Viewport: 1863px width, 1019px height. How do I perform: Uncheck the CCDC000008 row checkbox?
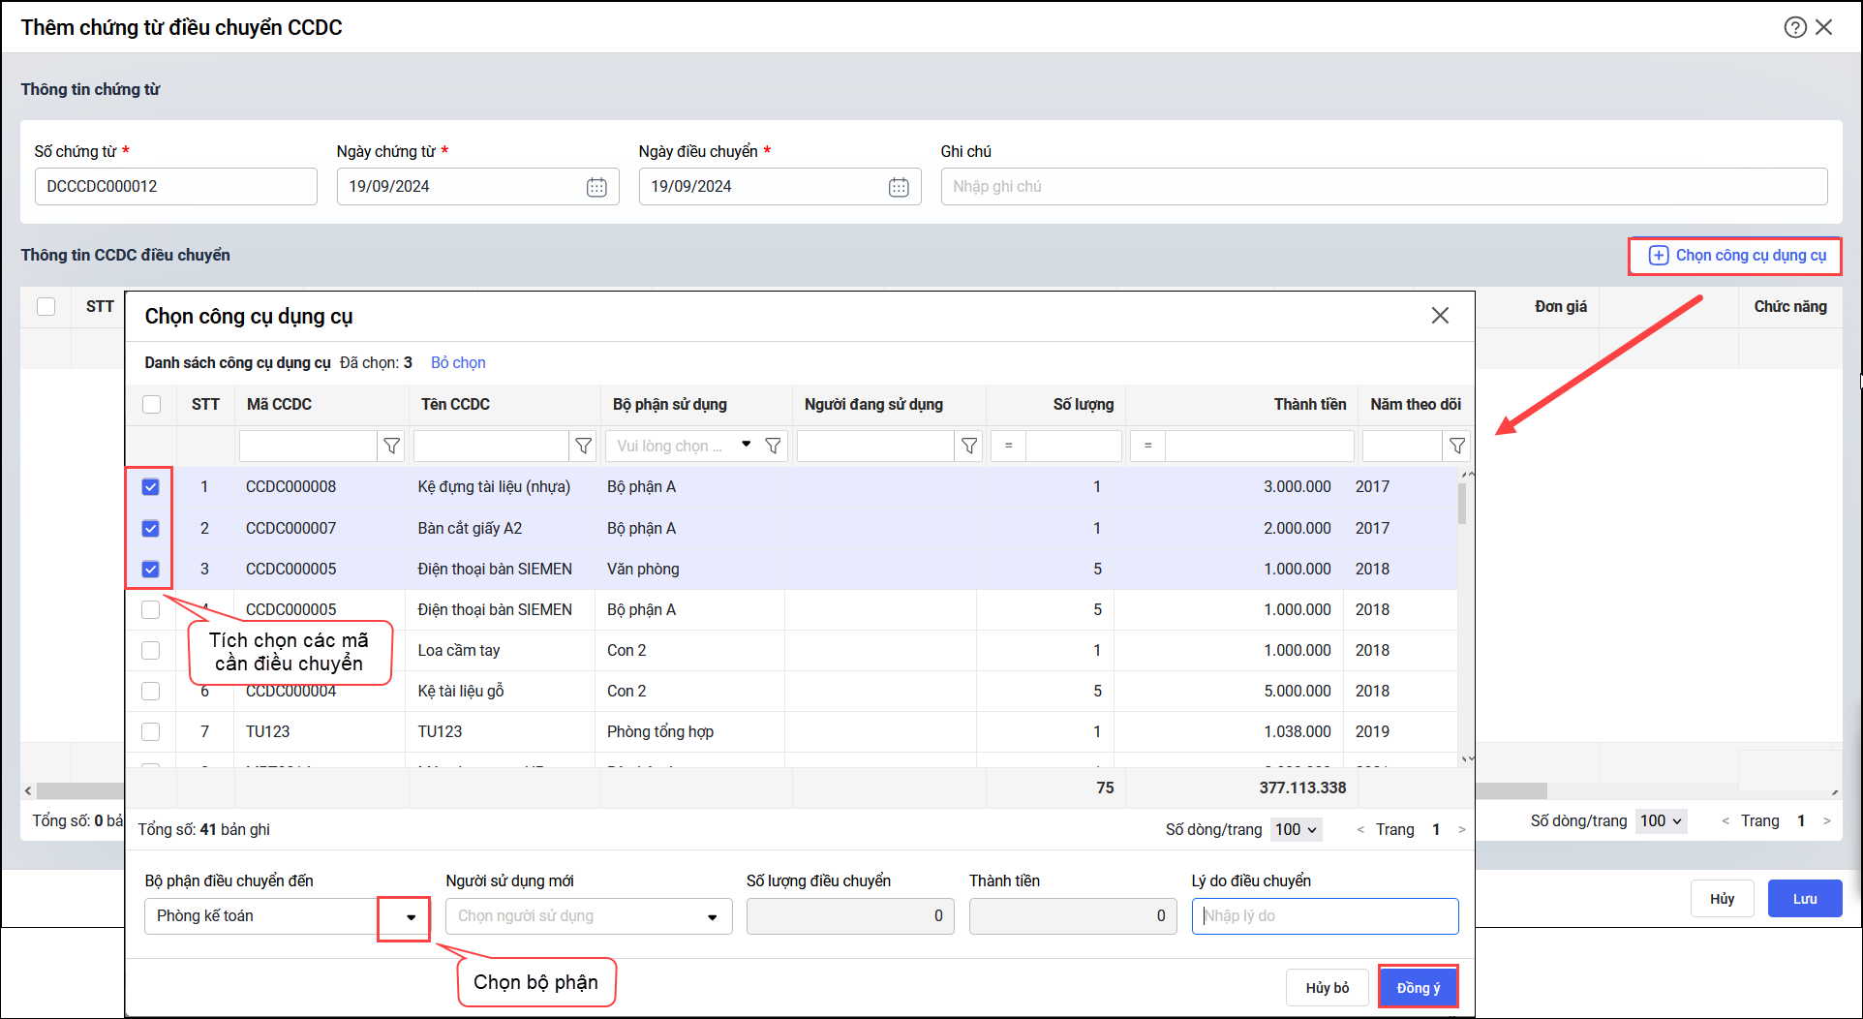(x=151, y=487)
